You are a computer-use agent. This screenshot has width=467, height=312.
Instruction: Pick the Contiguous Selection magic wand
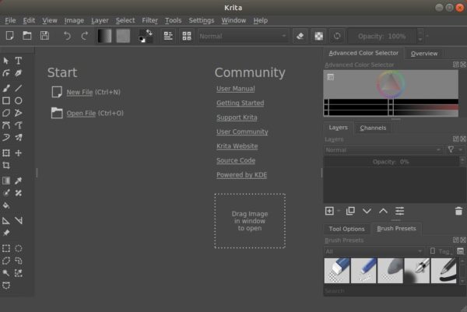pos(6,273)
